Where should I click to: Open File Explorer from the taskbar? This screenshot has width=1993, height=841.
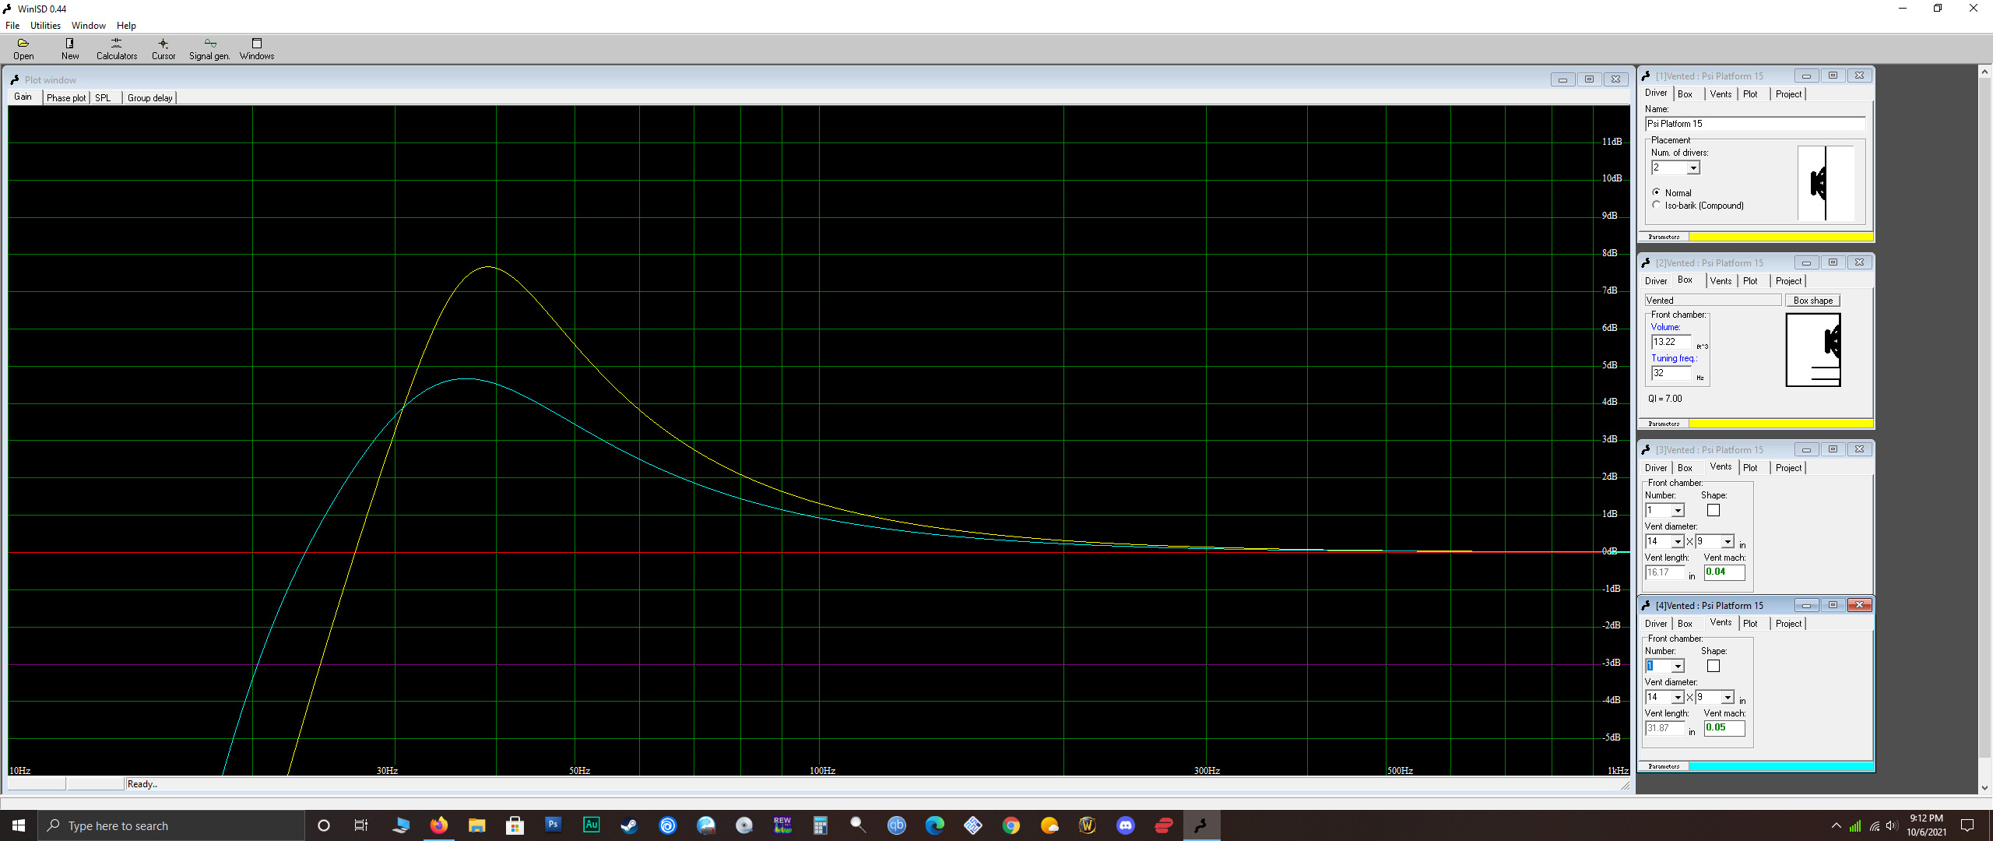477,825
